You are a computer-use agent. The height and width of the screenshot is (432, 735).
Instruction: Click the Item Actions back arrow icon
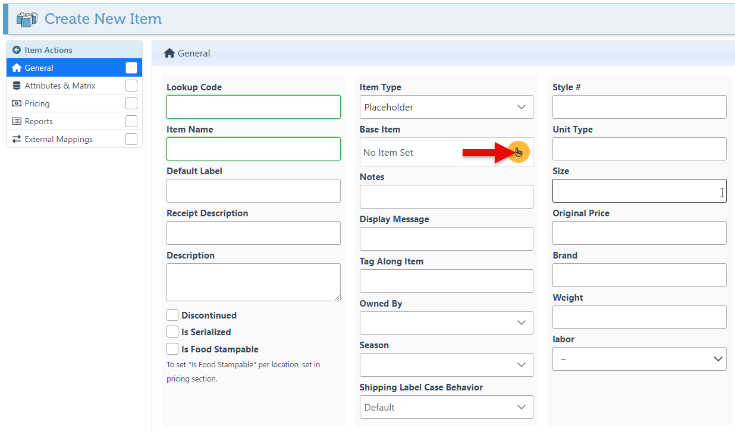pyautogui.click(x=17, y=51)
